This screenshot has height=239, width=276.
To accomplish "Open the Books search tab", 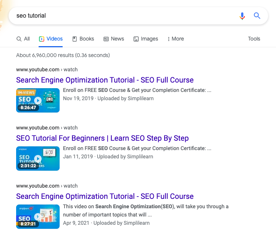I will [x=83, y=39].
